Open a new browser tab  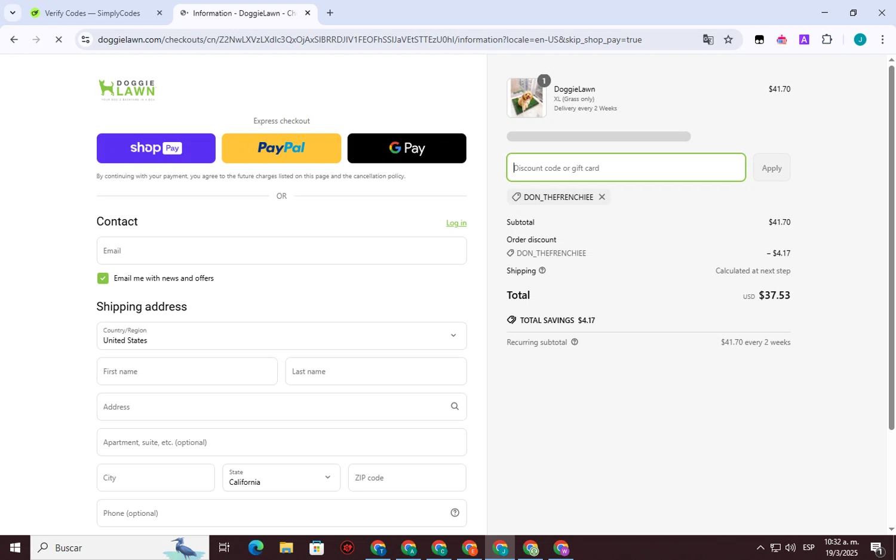point(330,13)
